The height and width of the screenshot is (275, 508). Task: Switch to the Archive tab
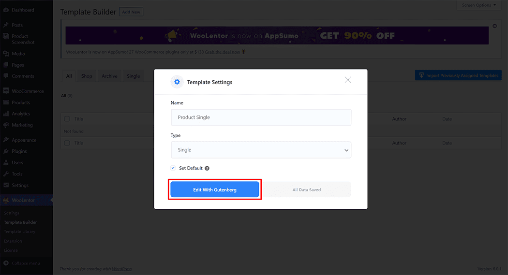(109, 76)
